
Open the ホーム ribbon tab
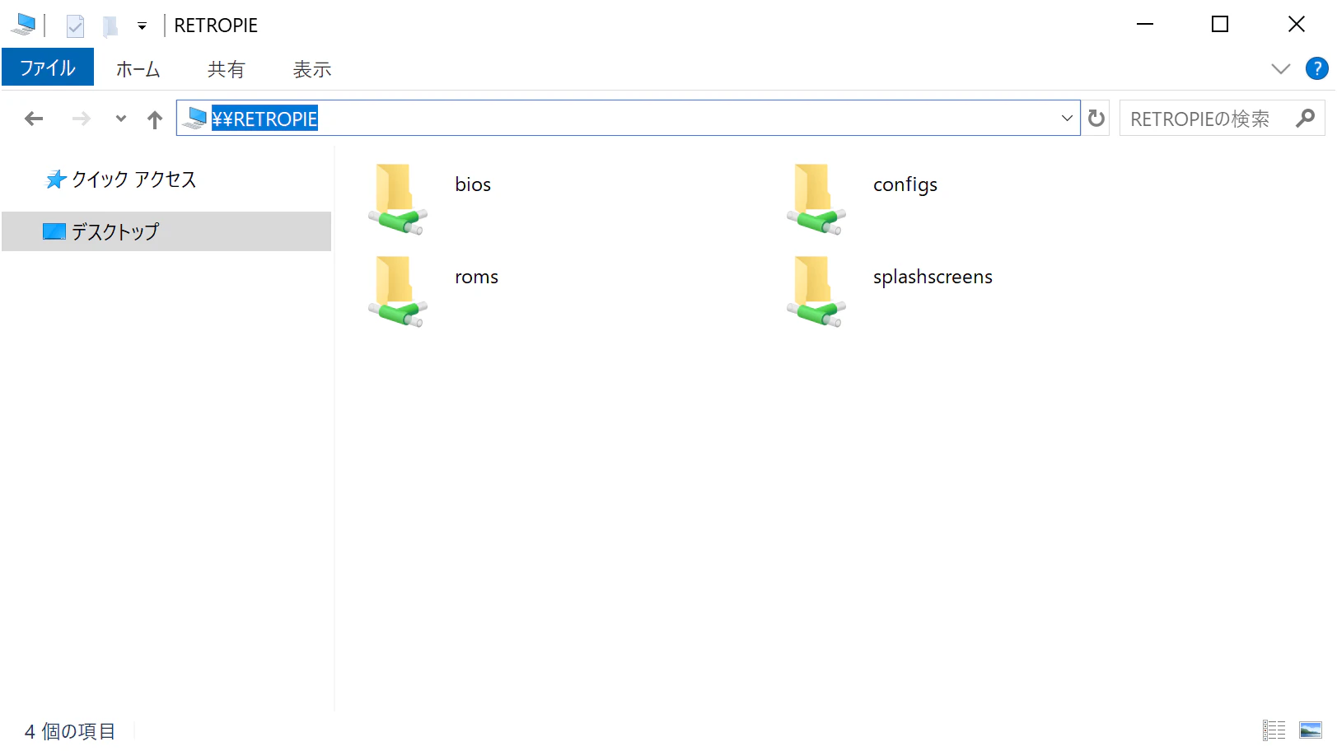point(138,69)
